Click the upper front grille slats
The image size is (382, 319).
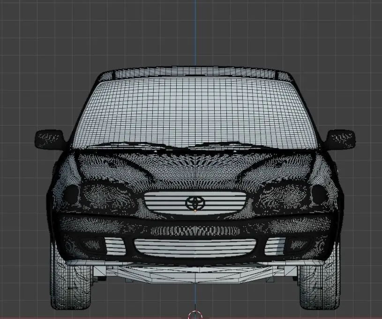tap(195, 203)
